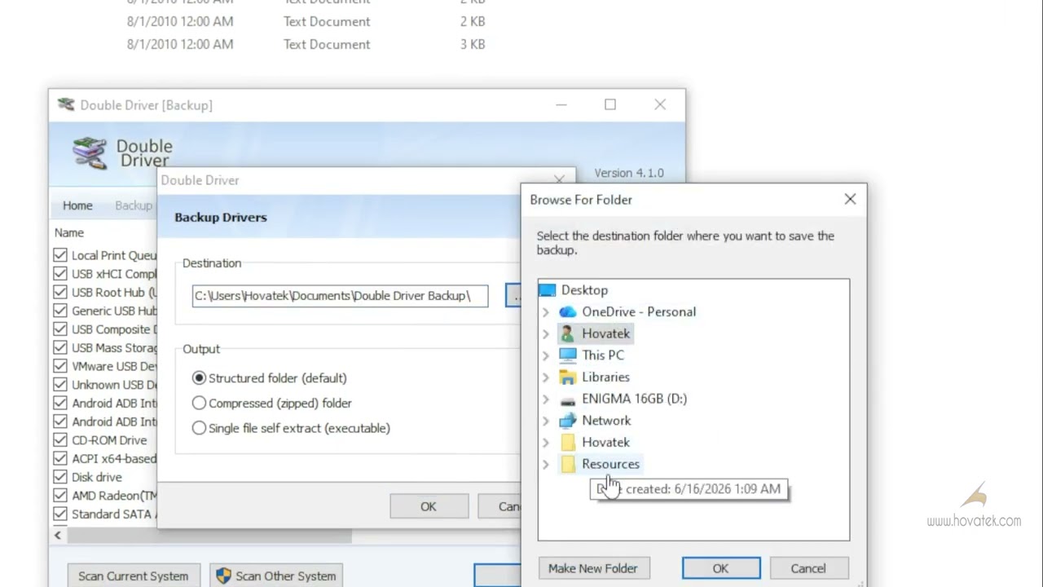
Task: Click the OneDrive cloud icon
Action: click(568, 312)
